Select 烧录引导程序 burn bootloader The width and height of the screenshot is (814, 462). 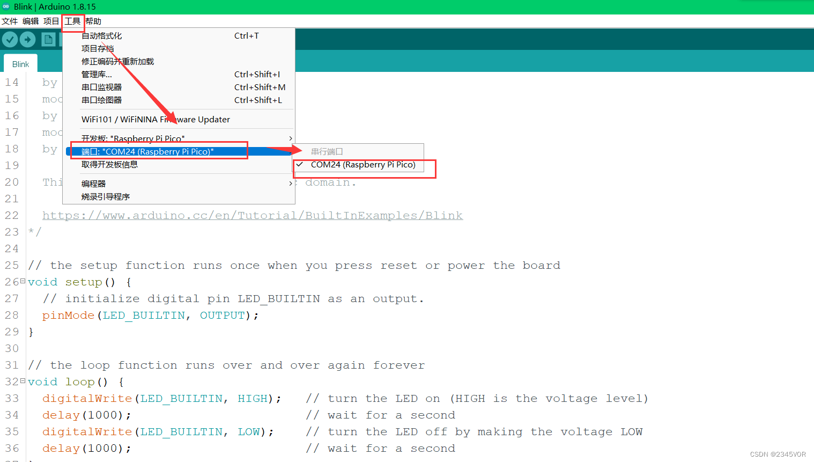[x=179, y=196]
